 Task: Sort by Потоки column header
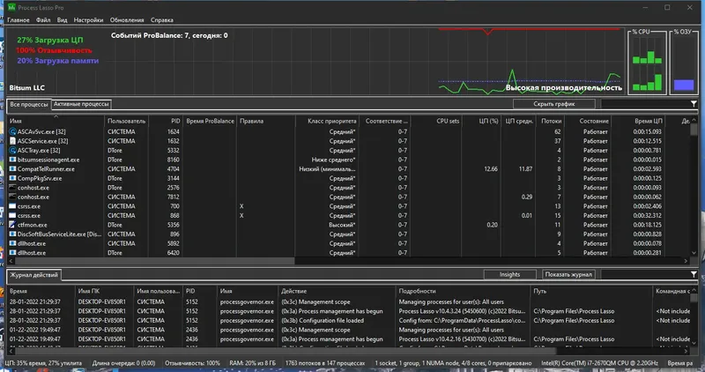tap(550, 121)
